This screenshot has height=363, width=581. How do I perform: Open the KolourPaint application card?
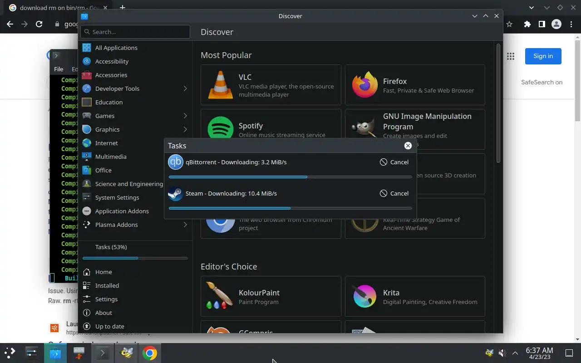coord(271,296)
